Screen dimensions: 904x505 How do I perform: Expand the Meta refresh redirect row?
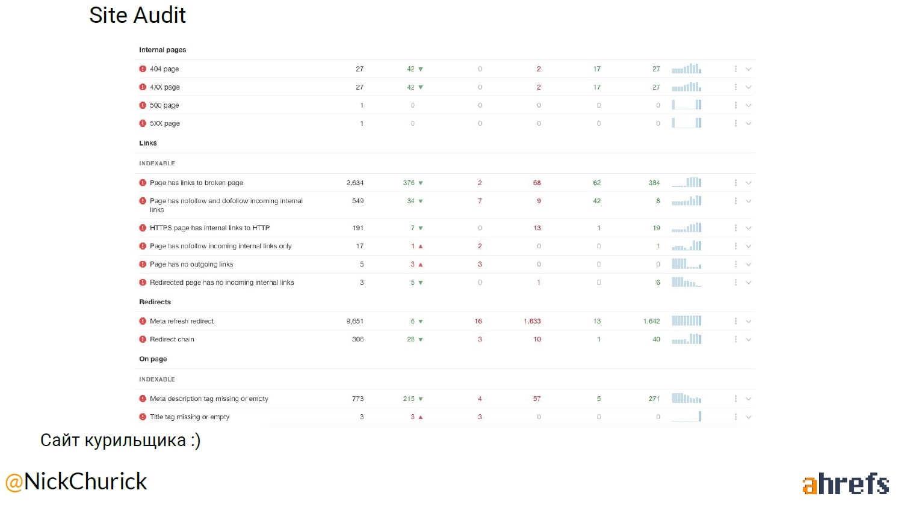click(749, 321)
